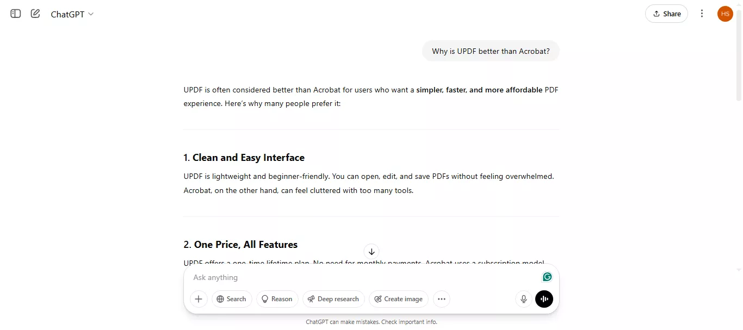The width and height of the screenshot is (743, 330).
Task: Enable the Deep research tool
Action: [333, 299]
